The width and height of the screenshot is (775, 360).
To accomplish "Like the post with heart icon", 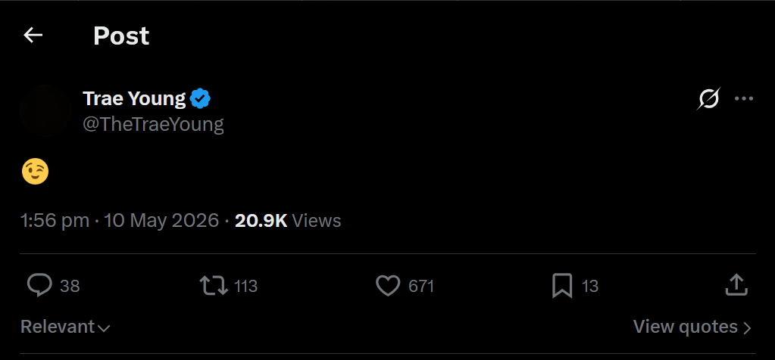I will pos(388,286).
